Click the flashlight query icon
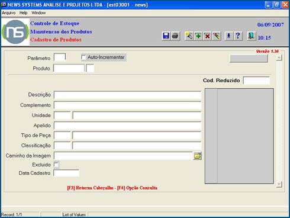The width and height of the screenshot is (290, 218). [x=189, y=36]
